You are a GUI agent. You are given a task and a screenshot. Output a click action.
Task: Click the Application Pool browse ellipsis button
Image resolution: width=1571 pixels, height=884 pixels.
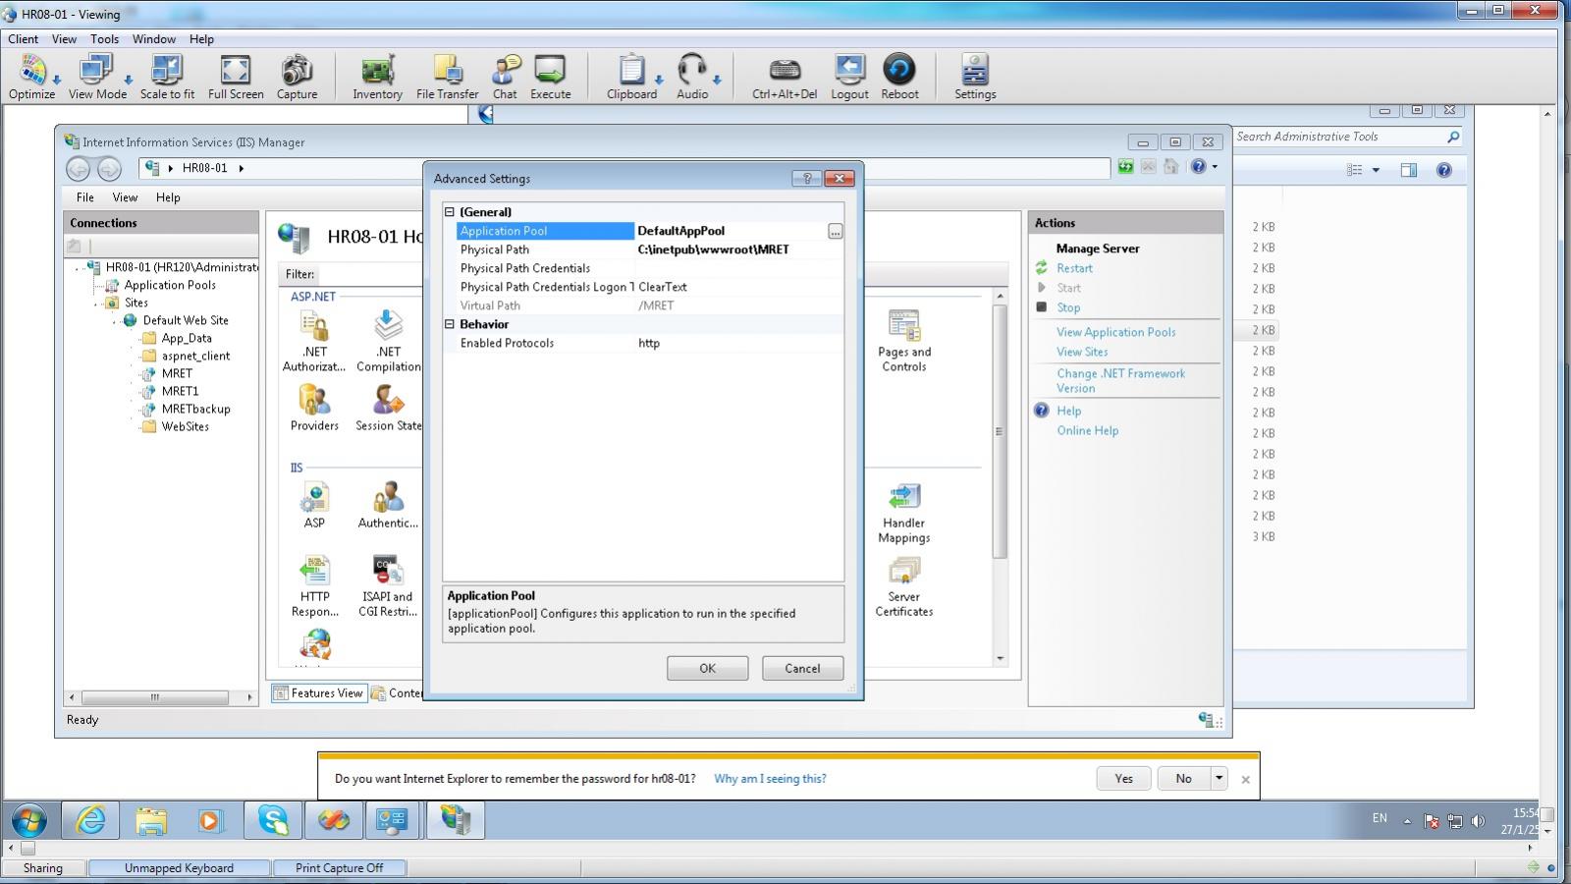[x=835, y=232]
